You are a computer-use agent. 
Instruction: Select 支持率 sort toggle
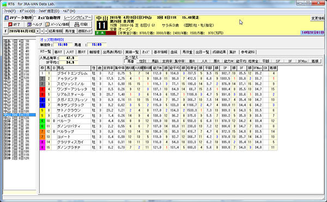tap(167, 61)
